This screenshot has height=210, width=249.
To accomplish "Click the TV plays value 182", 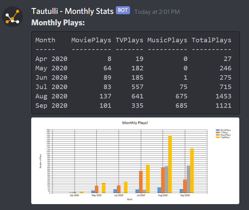I will [x=137, y=68].
